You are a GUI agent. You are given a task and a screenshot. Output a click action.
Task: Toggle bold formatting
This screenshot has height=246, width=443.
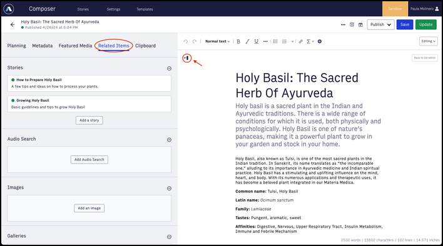(x=238, y=41)
